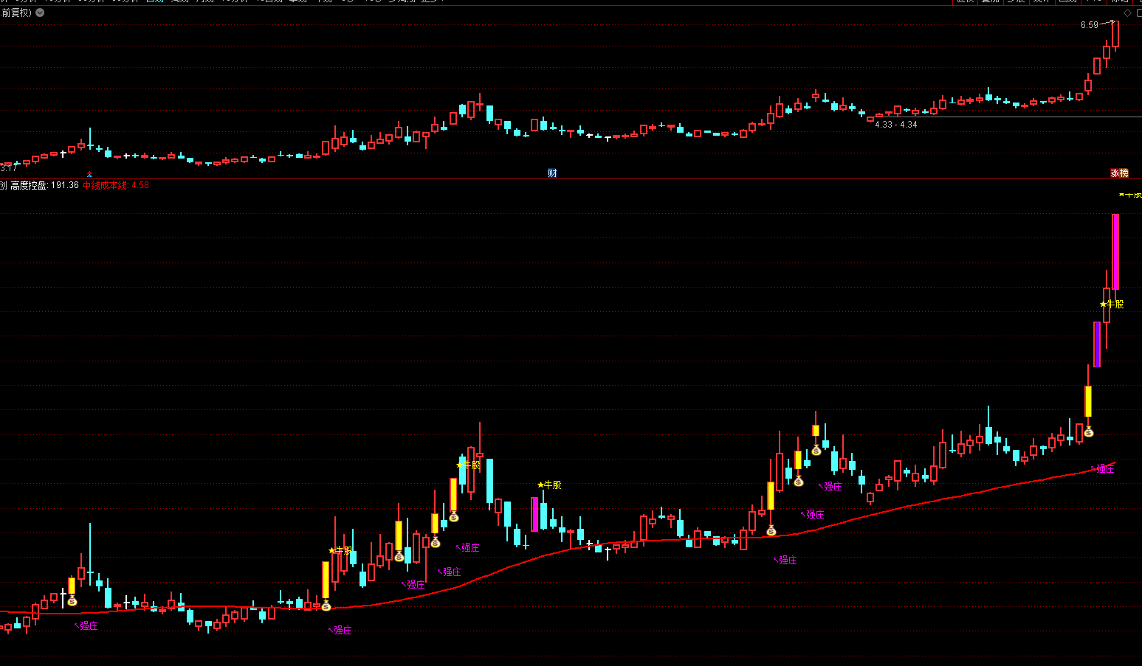Click the 前复权 adjustment label

[16, 13]
